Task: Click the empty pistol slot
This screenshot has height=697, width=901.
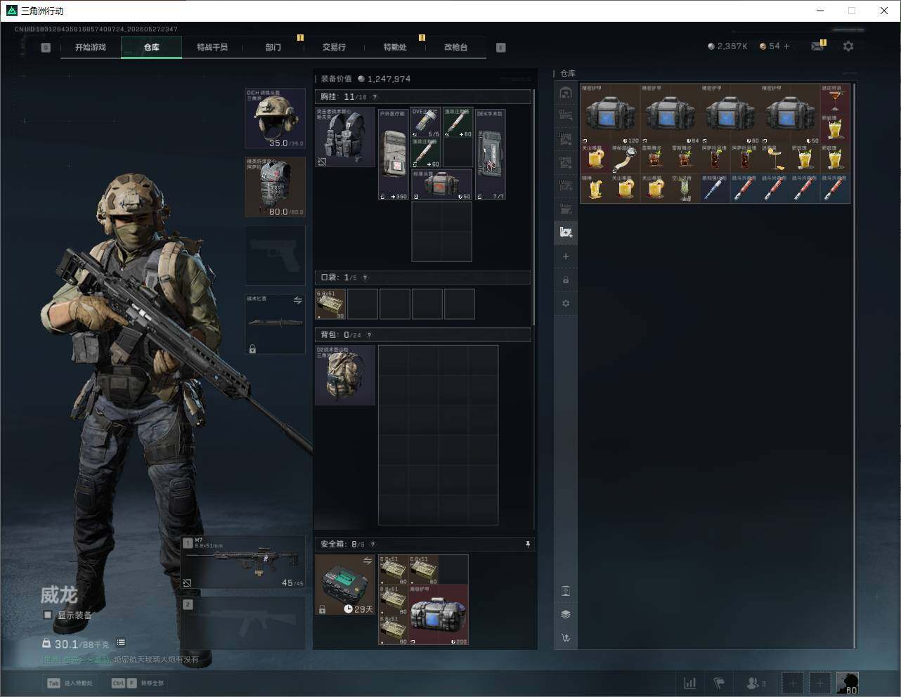Action: click(x=275, y=256)
